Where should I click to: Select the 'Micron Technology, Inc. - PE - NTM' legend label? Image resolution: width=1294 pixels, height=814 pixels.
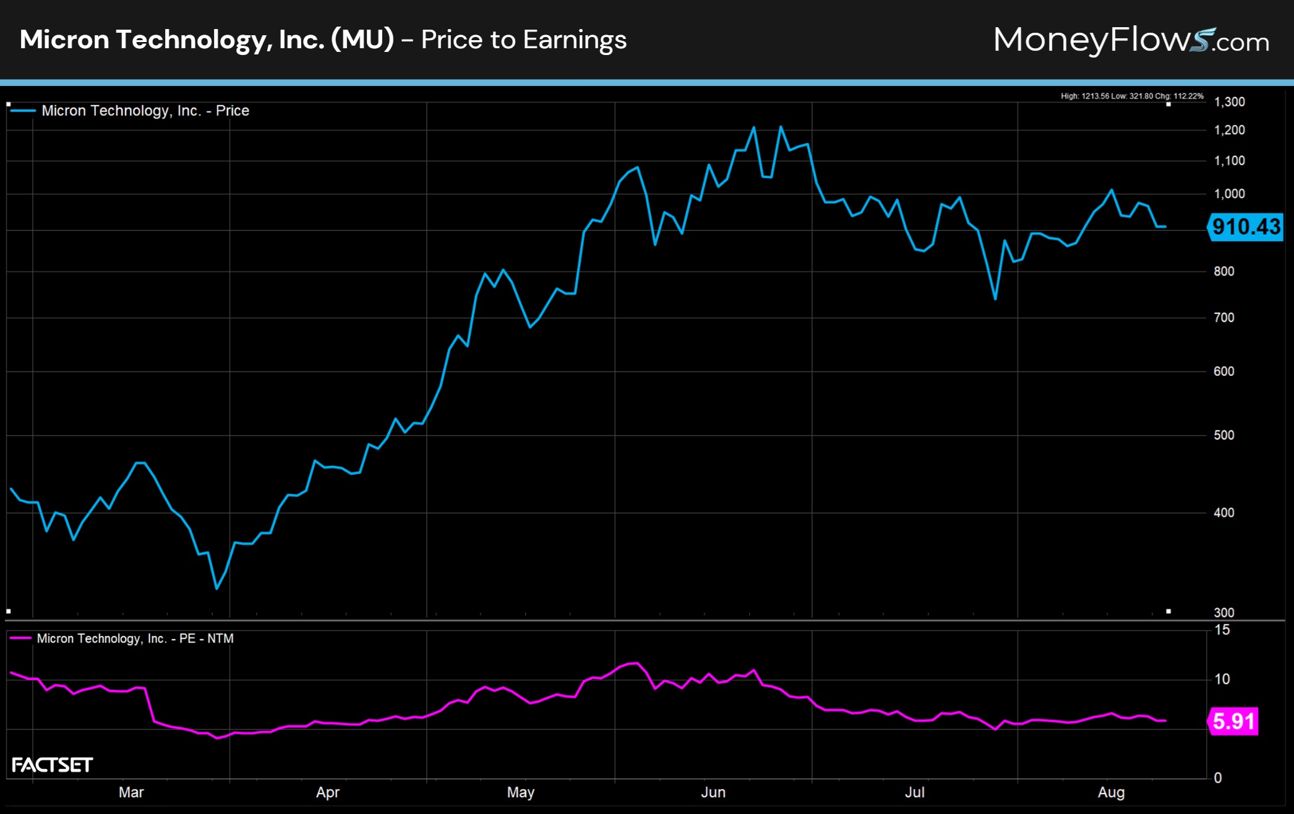point(135,638)
